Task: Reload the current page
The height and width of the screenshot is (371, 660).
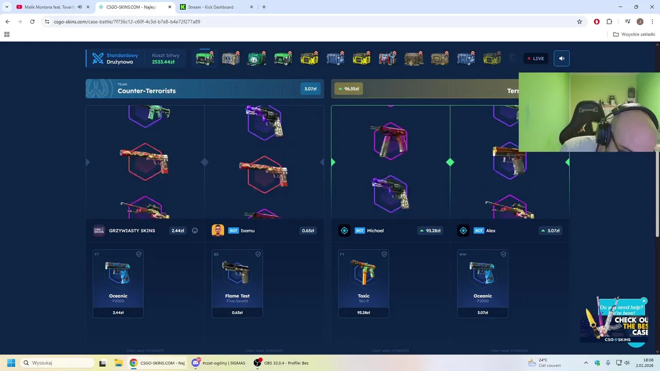Action: click(x=32, y=22)
